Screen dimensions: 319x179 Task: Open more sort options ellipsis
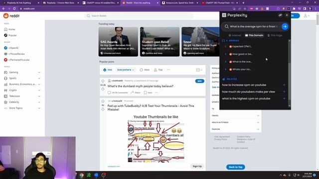point(168,70)
